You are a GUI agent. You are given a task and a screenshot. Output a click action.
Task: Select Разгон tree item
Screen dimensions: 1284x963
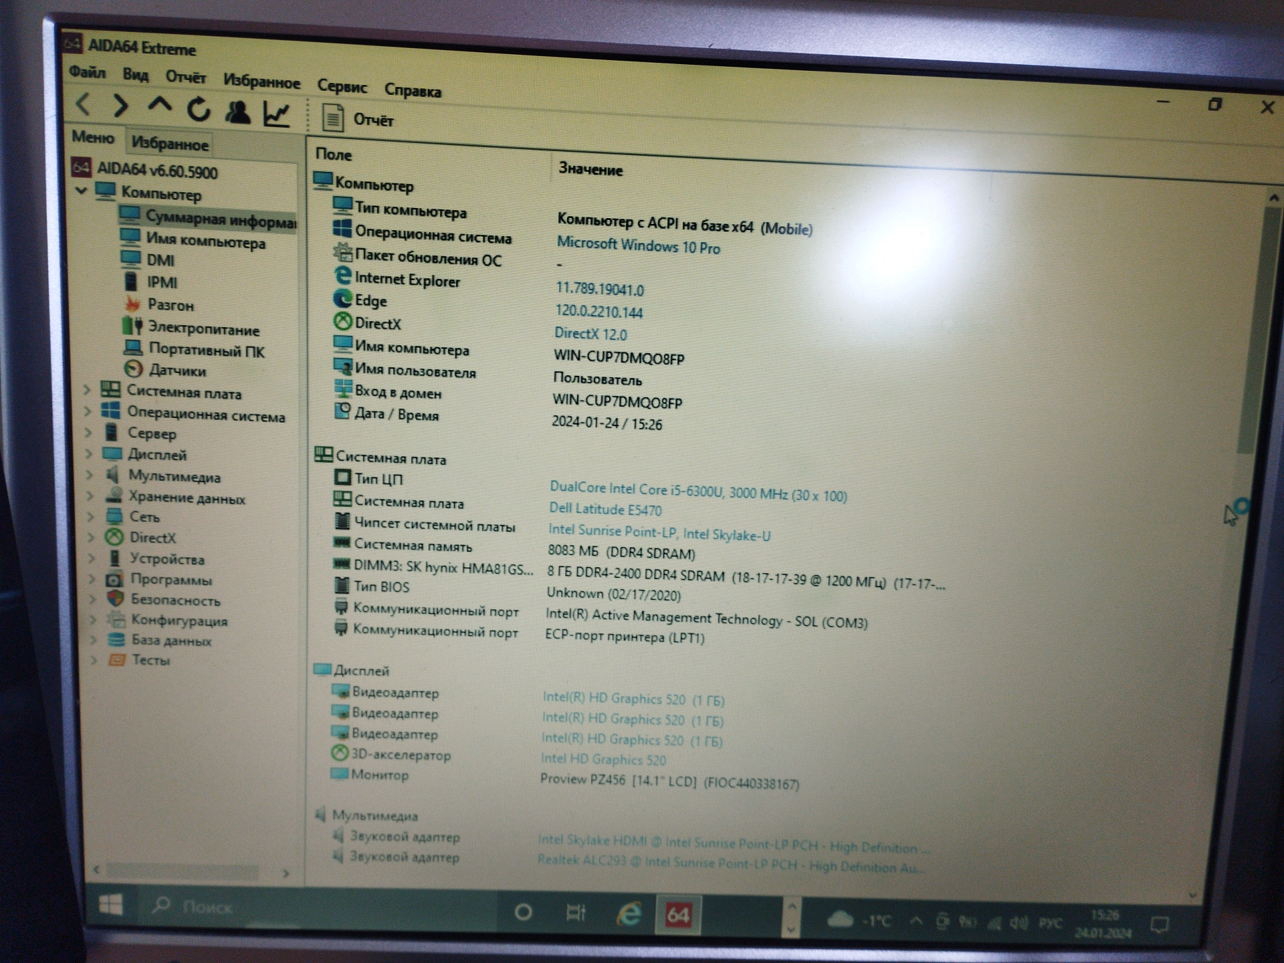pos(159,304)
